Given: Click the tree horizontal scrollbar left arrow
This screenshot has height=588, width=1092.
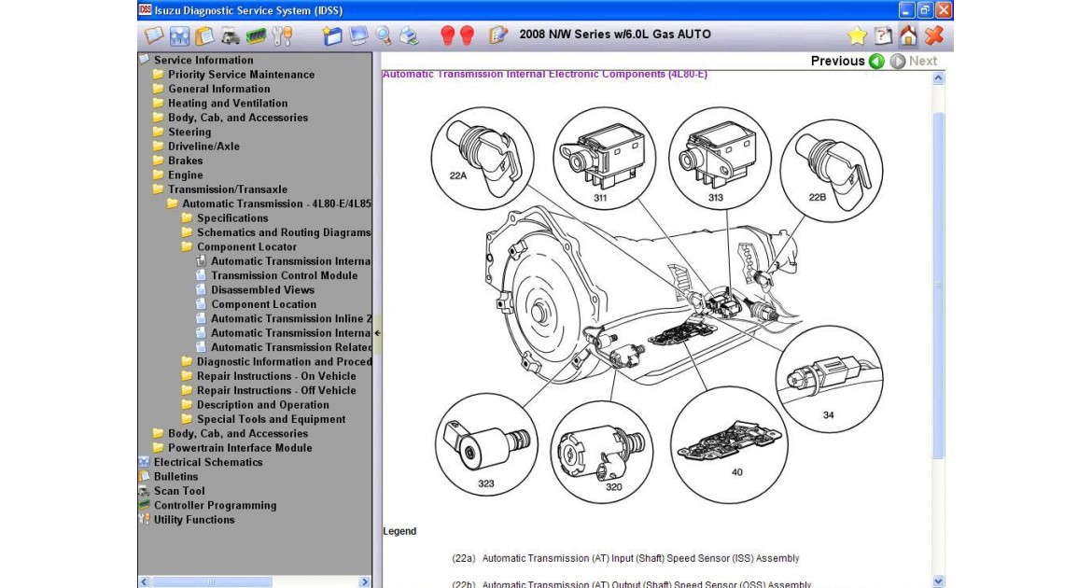Looking at the screenshot, I should coord(144,581).
